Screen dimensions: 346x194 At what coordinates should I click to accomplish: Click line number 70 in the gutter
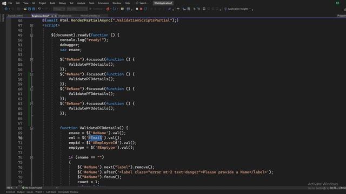[x=20, y=138]
